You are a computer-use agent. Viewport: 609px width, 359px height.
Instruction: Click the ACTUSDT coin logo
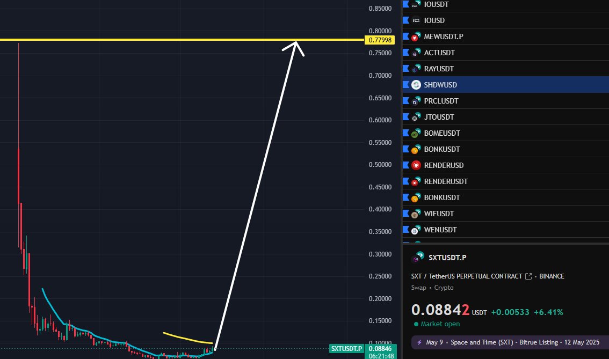coord(416,53)
